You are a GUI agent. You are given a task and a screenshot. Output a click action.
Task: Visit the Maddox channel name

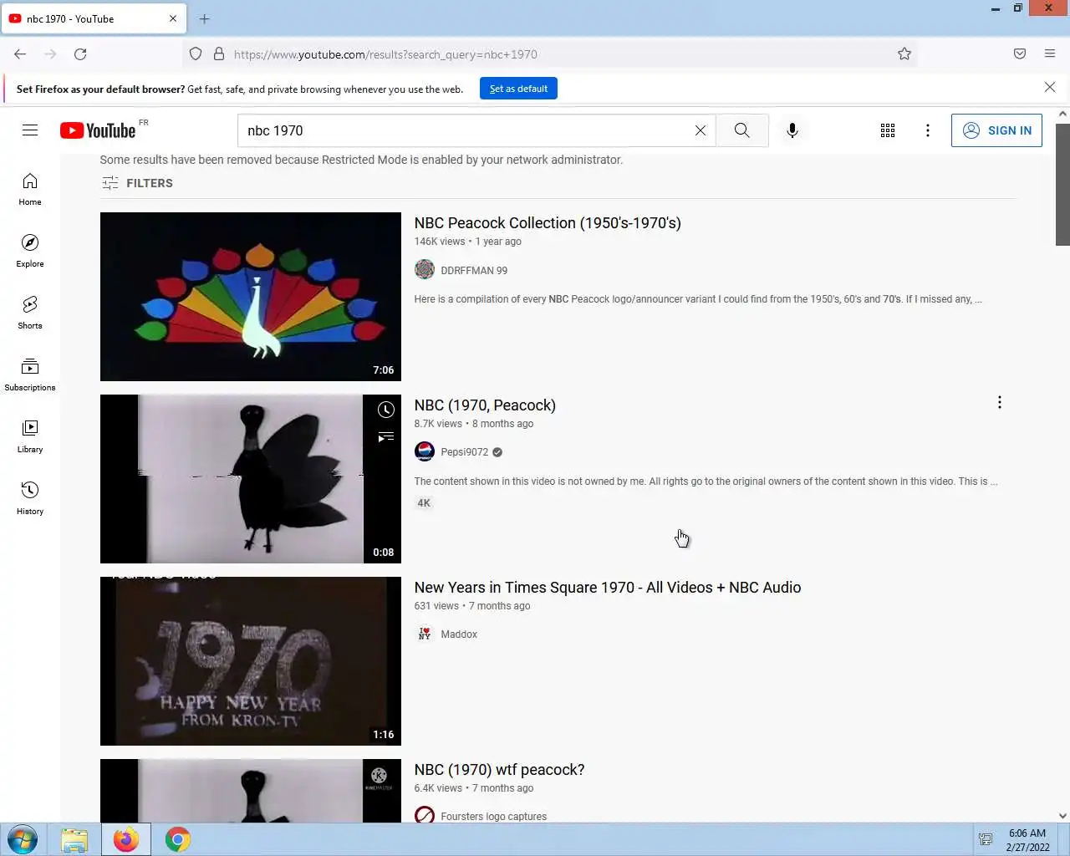[459, 634]
